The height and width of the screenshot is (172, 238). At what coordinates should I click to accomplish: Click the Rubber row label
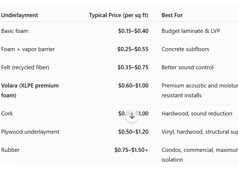click(x=10, y=150)
